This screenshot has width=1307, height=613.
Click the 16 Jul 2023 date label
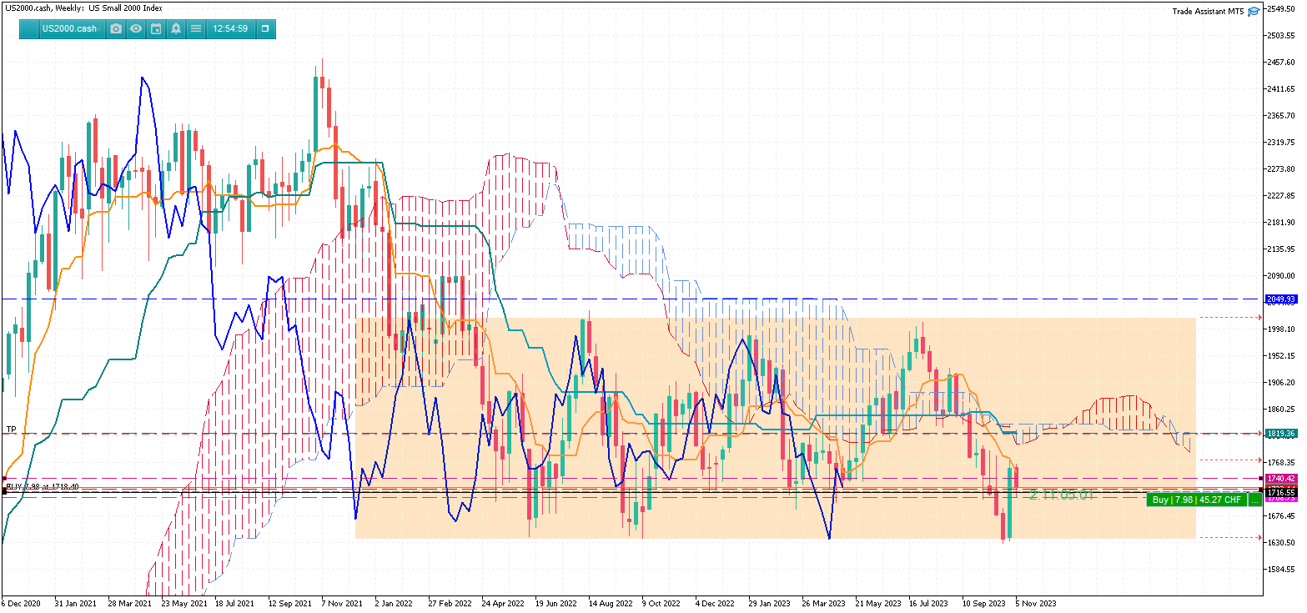928,602
